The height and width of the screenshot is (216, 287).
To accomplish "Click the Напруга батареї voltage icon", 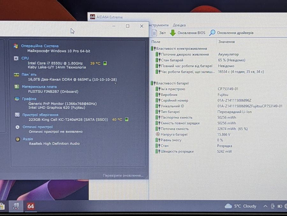I will tap(158, 134).
